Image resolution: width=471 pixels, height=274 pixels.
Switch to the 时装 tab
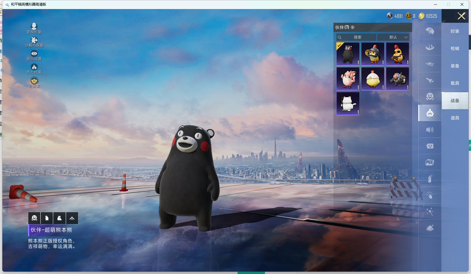pyautogui.click(x=455, y=31)
